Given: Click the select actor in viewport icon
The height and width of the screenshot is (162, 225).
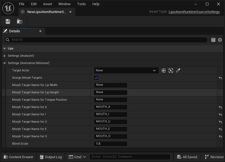Looking at the screenshot, I should (x=171, y=71).
